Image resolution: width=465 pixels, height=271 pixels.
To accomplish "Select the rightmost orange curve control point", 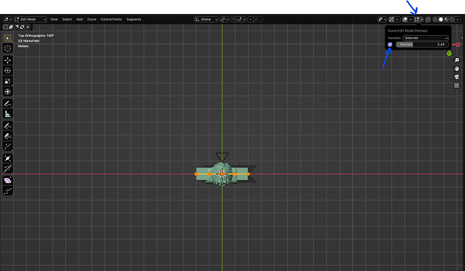I will pos(249,174).
